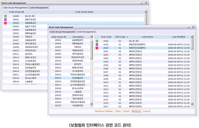Screen dimensions: 199x128
Task: Sort by KLIA Code column header
Action: (106, 37)
